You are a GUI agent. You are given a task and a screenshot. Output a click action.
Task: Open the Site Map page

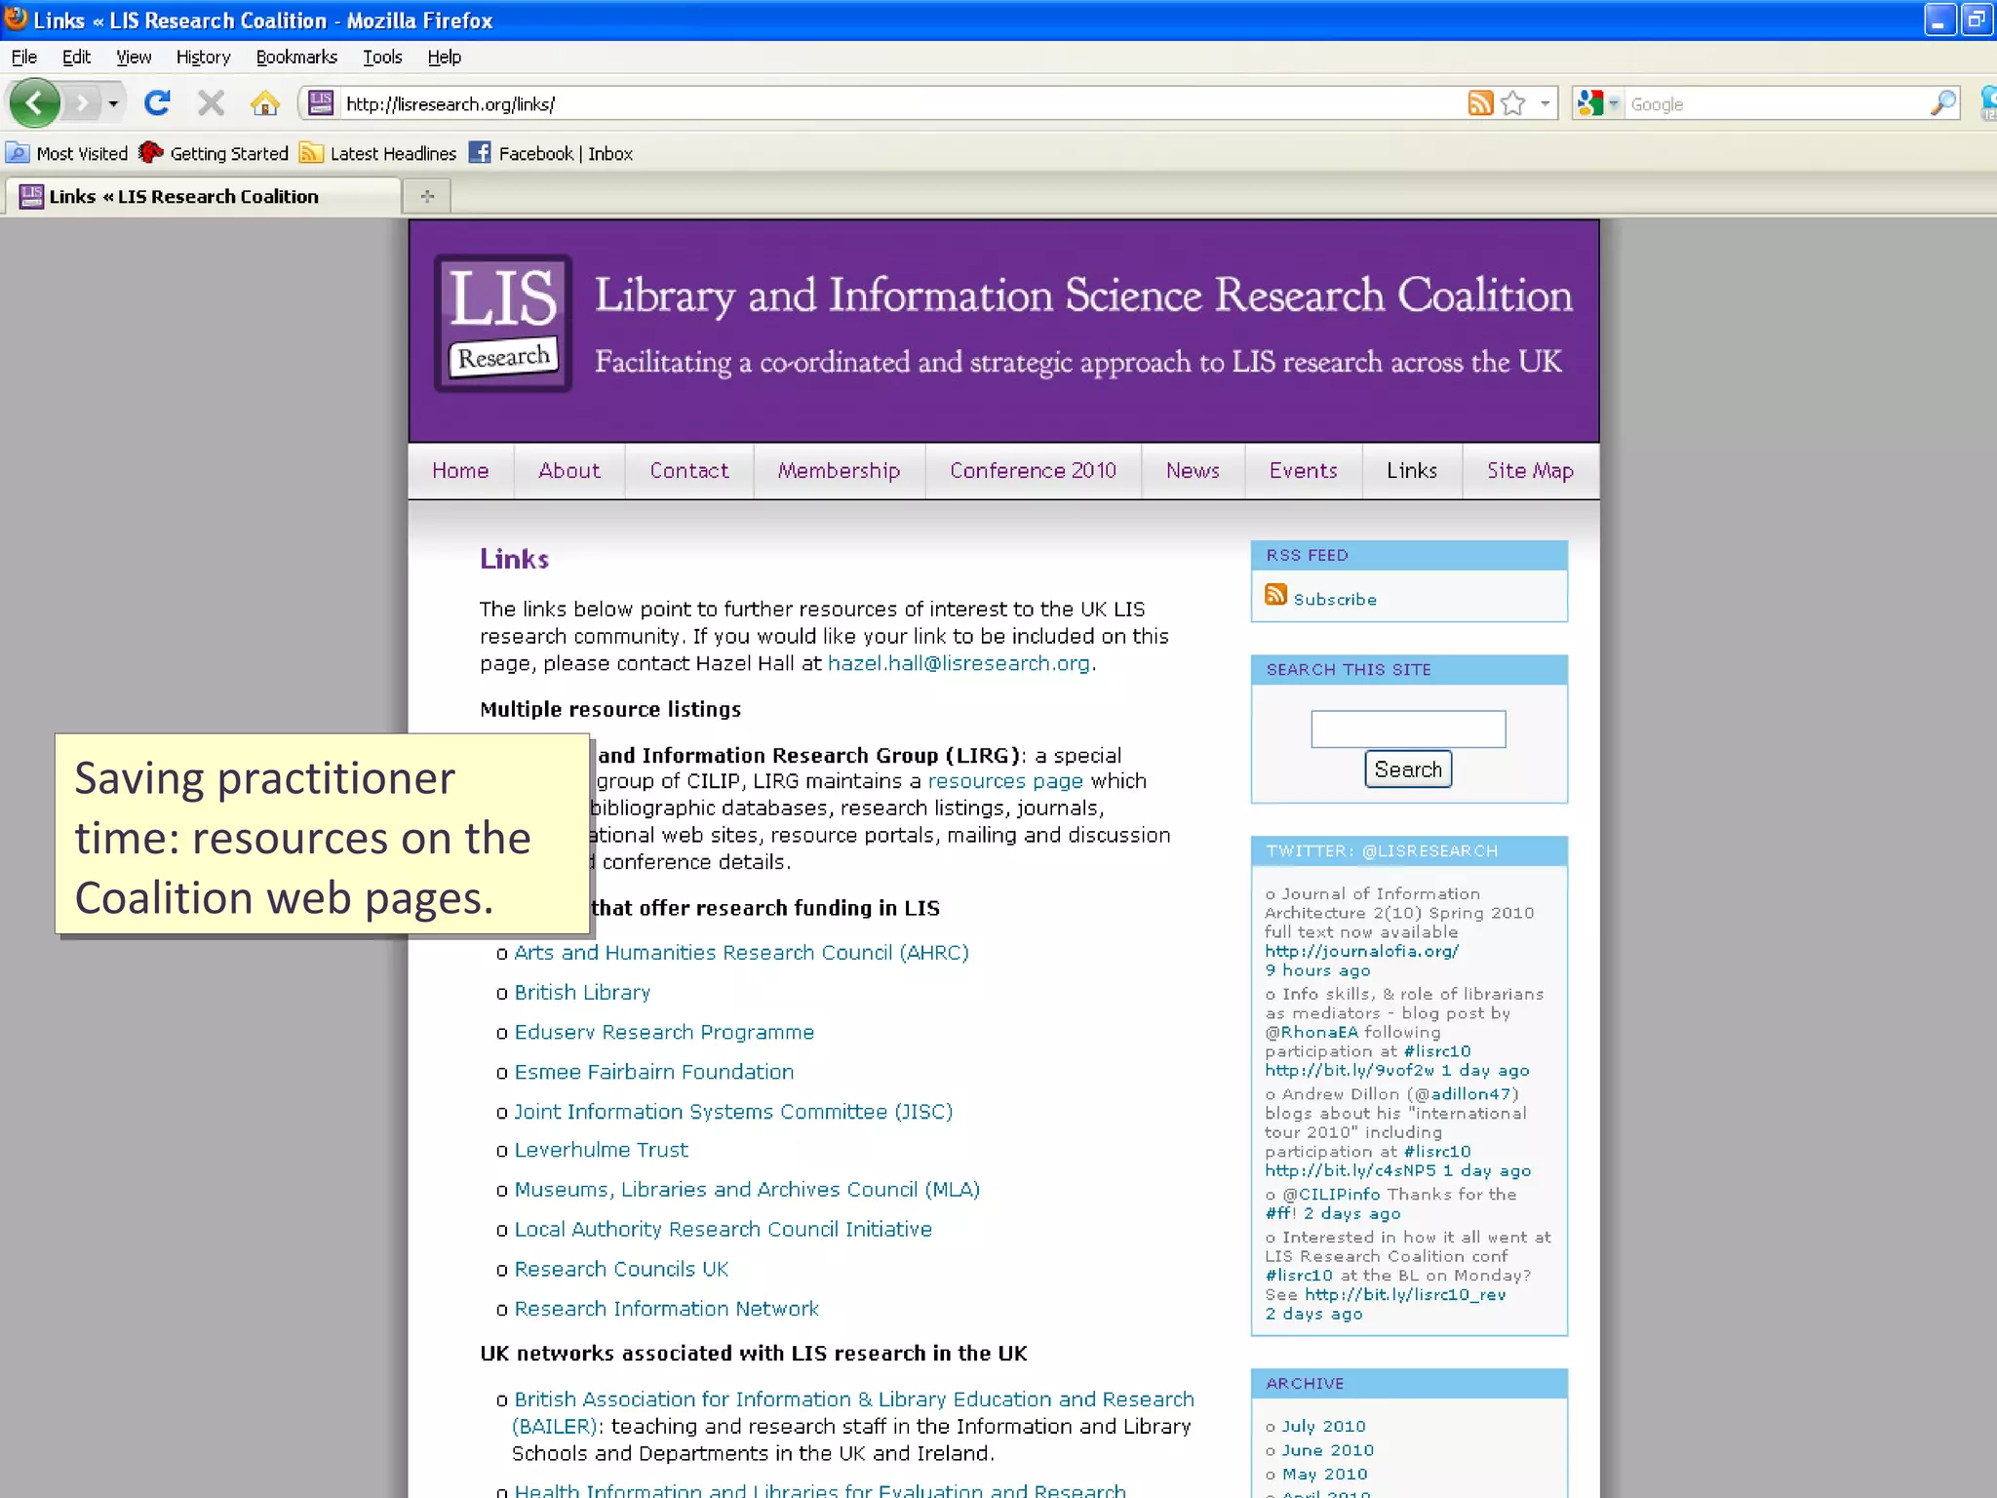[x=1530, y=470]
